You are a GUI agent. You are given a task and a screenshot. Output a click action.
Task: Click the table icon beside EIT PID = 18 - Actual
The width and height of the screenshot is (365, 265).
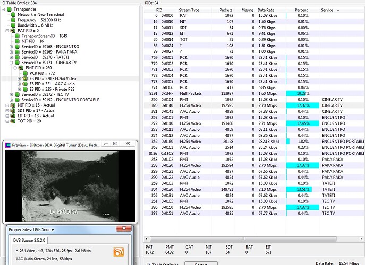pyautogui.click(x=13, y=116)
